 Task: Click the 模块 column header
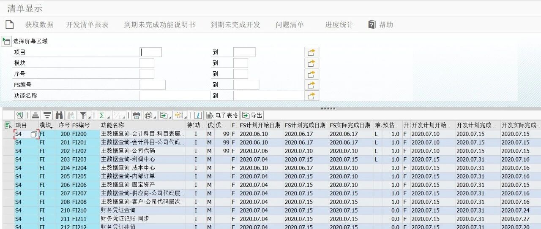pyautogui.click(x=46, y=125)
